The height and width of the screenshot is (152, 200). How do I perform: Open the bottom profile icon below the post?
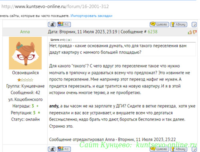click(52, 149)
